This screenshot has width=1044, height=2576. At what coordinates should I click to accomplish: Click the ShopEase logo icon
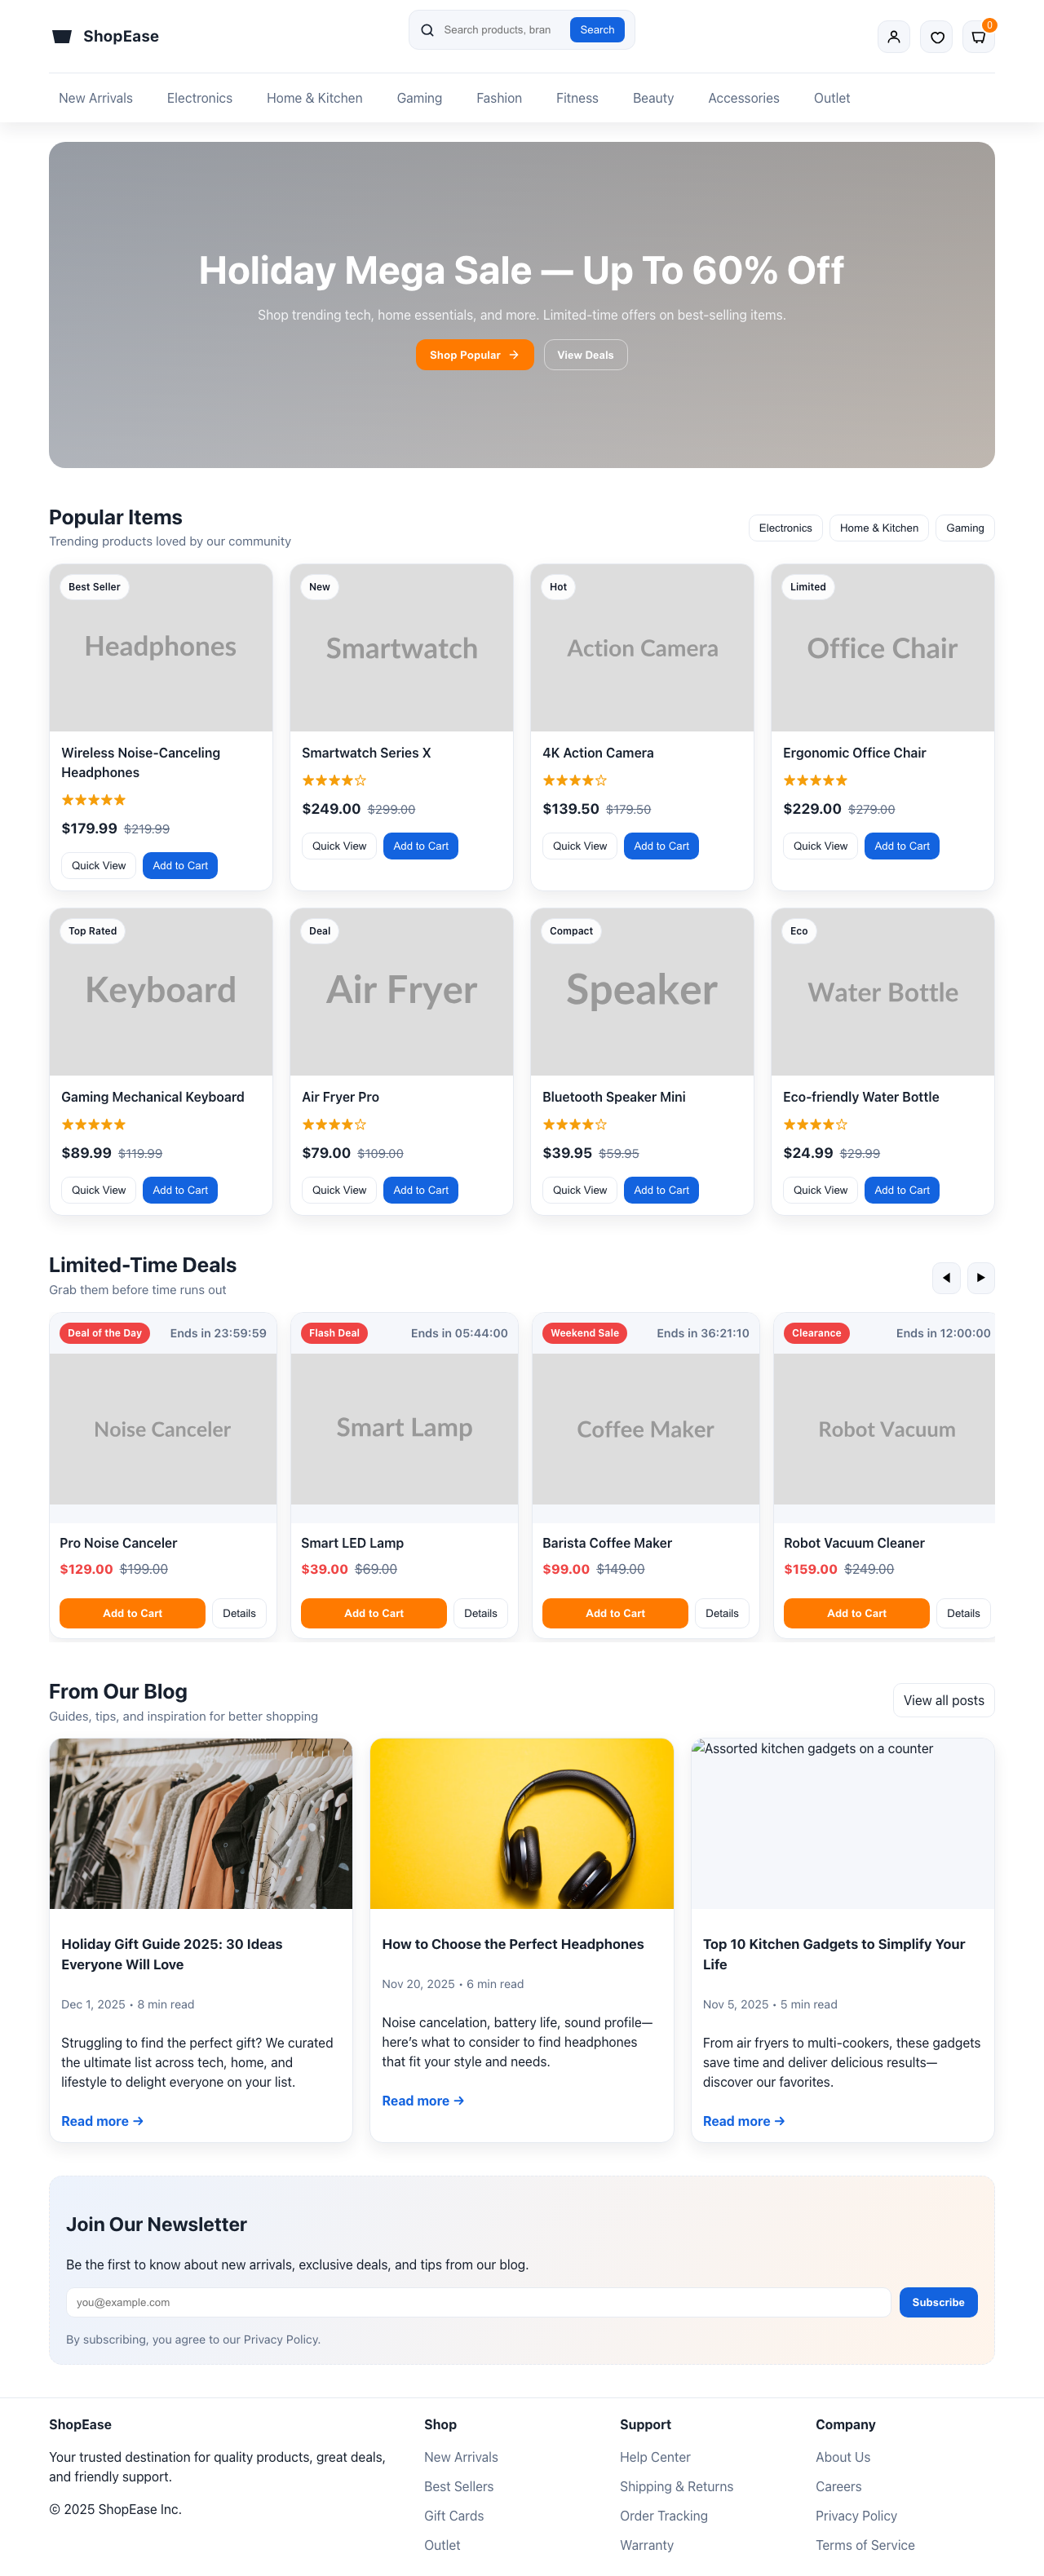tap(62, 36)
